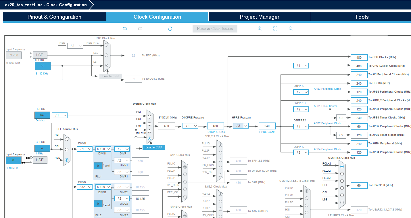Click the To CPU Clocks 480 field
This screenshot has height=218, width=411.
(x=359, y=57)
